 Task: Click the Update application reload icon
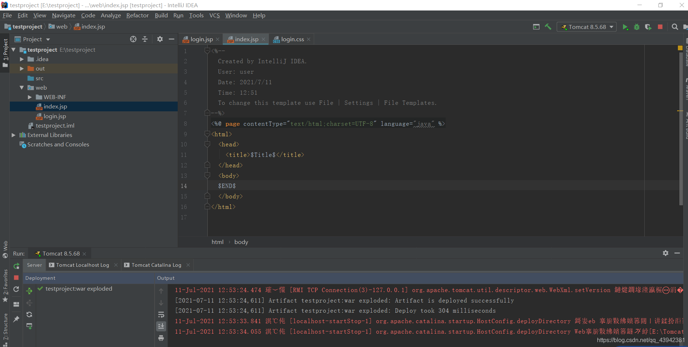(16, 289)
